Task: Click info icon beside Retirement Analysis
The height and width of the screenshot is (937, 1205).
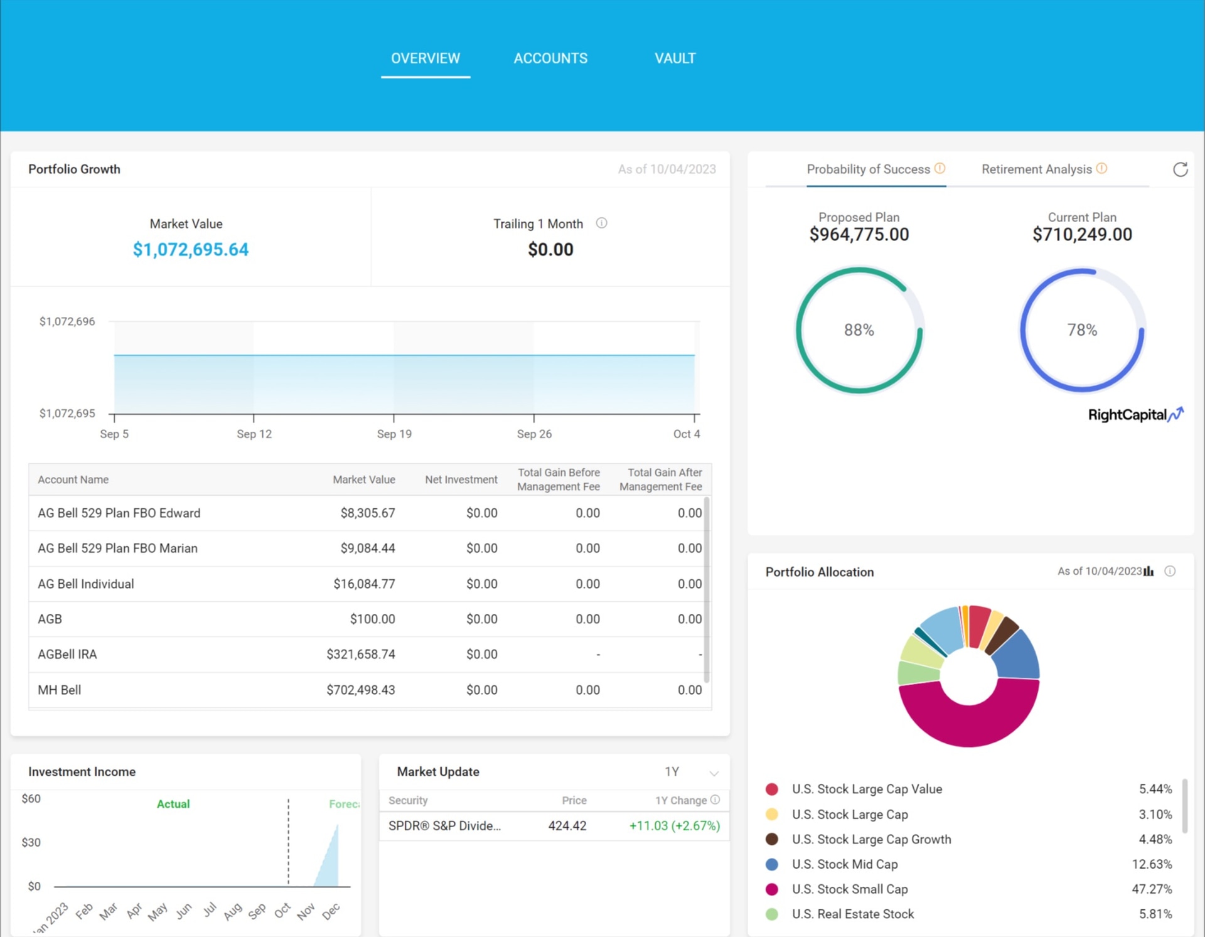Action: click(x=1101, y=168)
